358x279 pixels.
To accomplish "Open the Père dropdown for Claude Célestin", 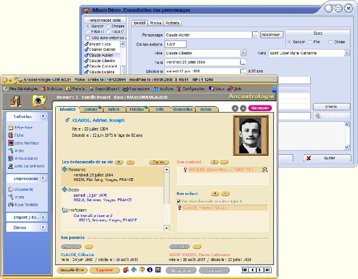I will 243,53.
